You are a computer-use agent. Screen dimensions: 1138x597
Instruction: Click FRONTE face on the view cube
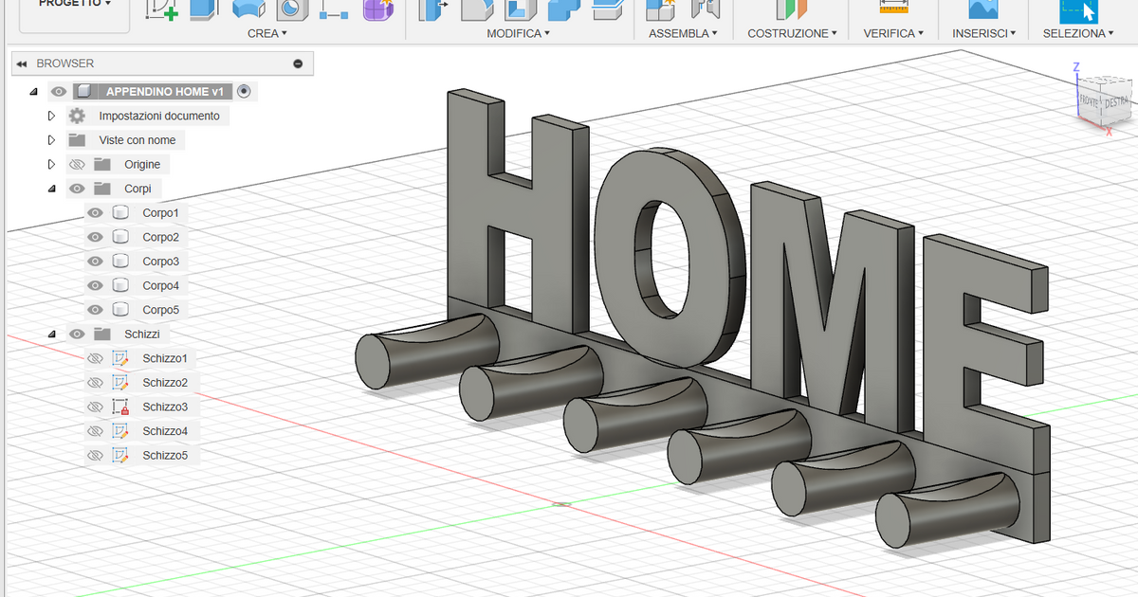pyautogui.click(x=1089, y=99)
